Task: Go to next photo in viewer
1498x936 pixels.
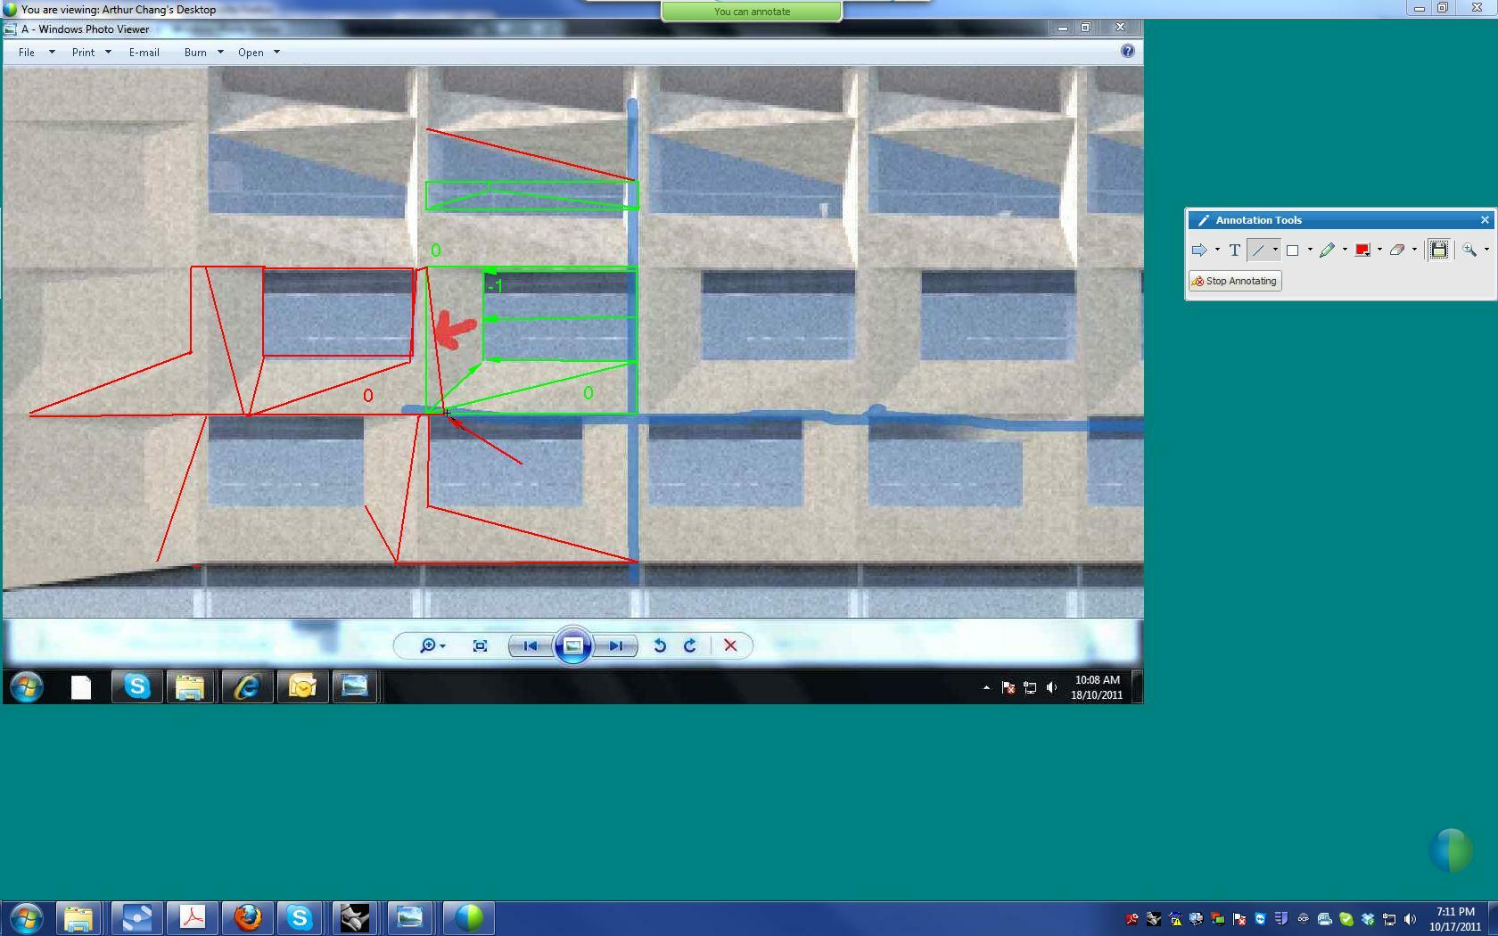Action: pyautogui.click(x=616, y=645)
